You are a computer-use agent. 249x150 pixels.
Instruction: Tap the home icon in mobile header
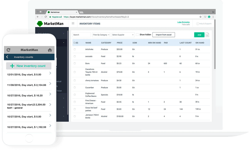[x=50, y=50]
